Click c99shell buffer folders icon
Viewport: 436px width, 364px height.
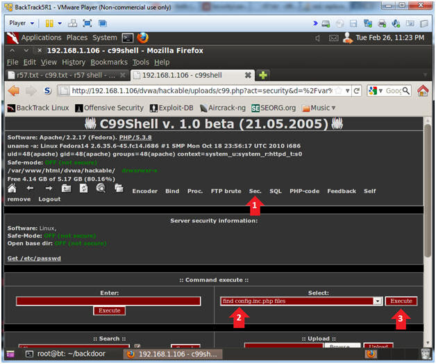pos(119,188)
